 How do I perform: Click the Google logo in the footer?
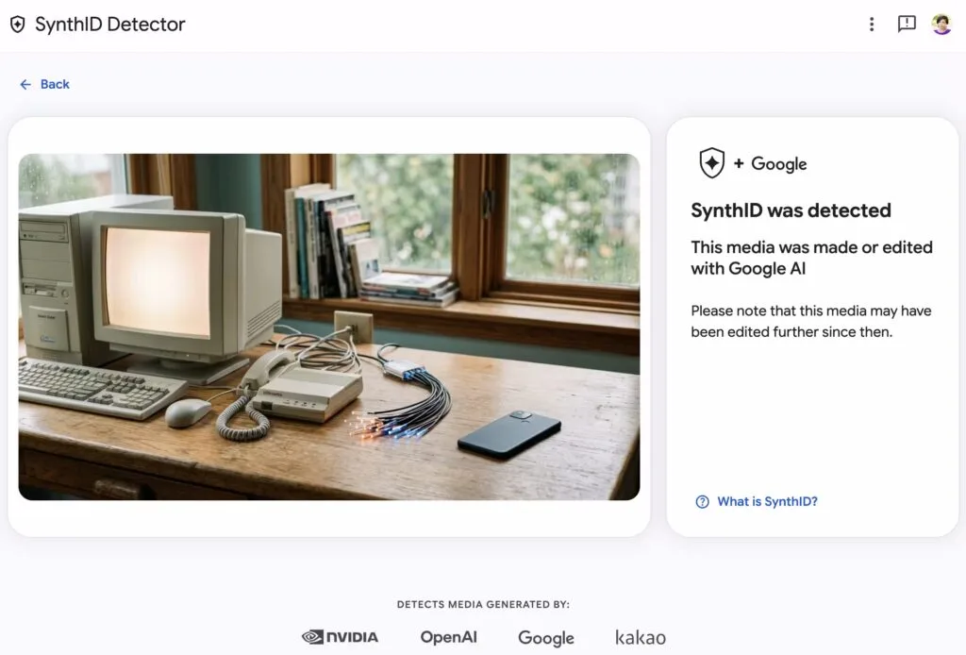[x=546, y=638]
